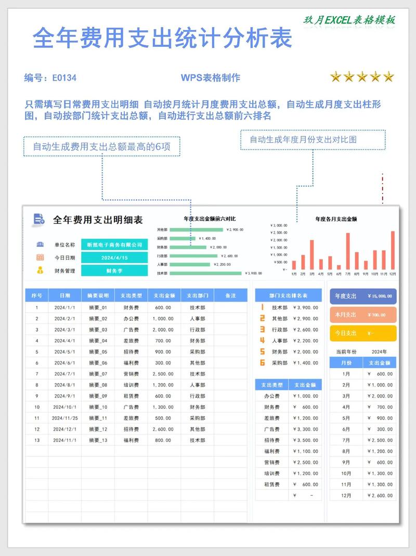This screenshot has width=416, height=556.
Task: Select the 支出金额 column header in detail table
Action: click(164, 295)
